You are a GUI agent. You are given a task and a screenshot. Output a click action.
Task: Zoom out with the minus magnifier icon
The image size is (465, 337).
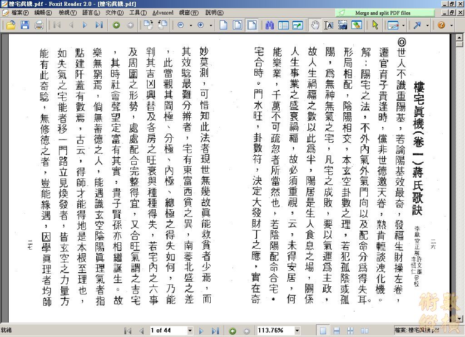[x=181, y=25]
